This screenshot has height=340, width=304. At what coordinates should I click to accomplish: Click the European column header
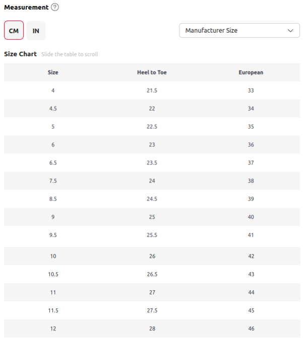[251, 72]
